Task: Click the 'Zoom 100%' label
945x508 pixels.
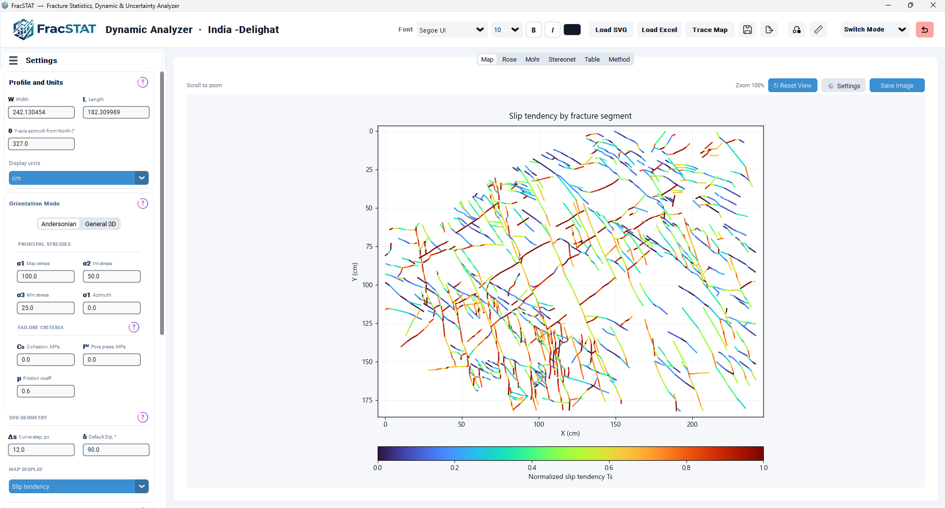Action: pos(749,85)
